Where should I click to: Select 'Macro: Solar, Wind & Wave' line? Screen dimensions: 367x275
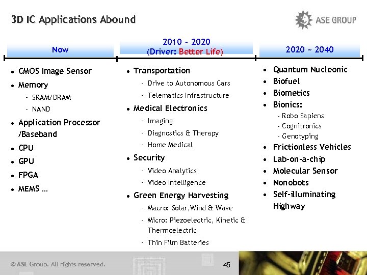(x=190, y=208)
